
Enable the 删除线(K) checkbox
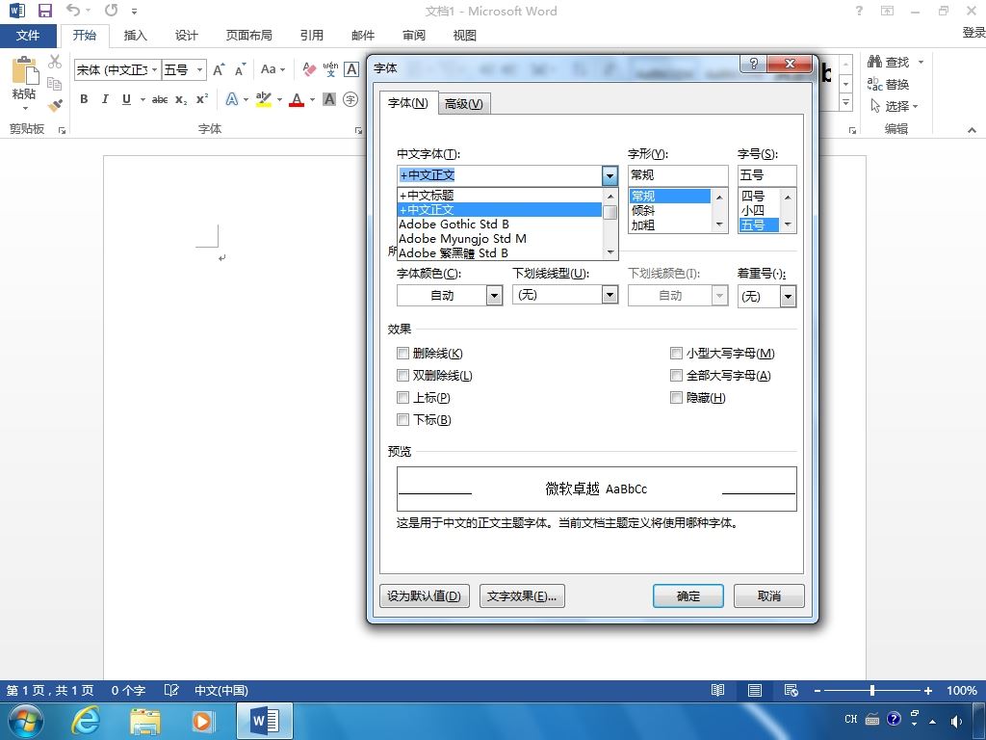403,353
